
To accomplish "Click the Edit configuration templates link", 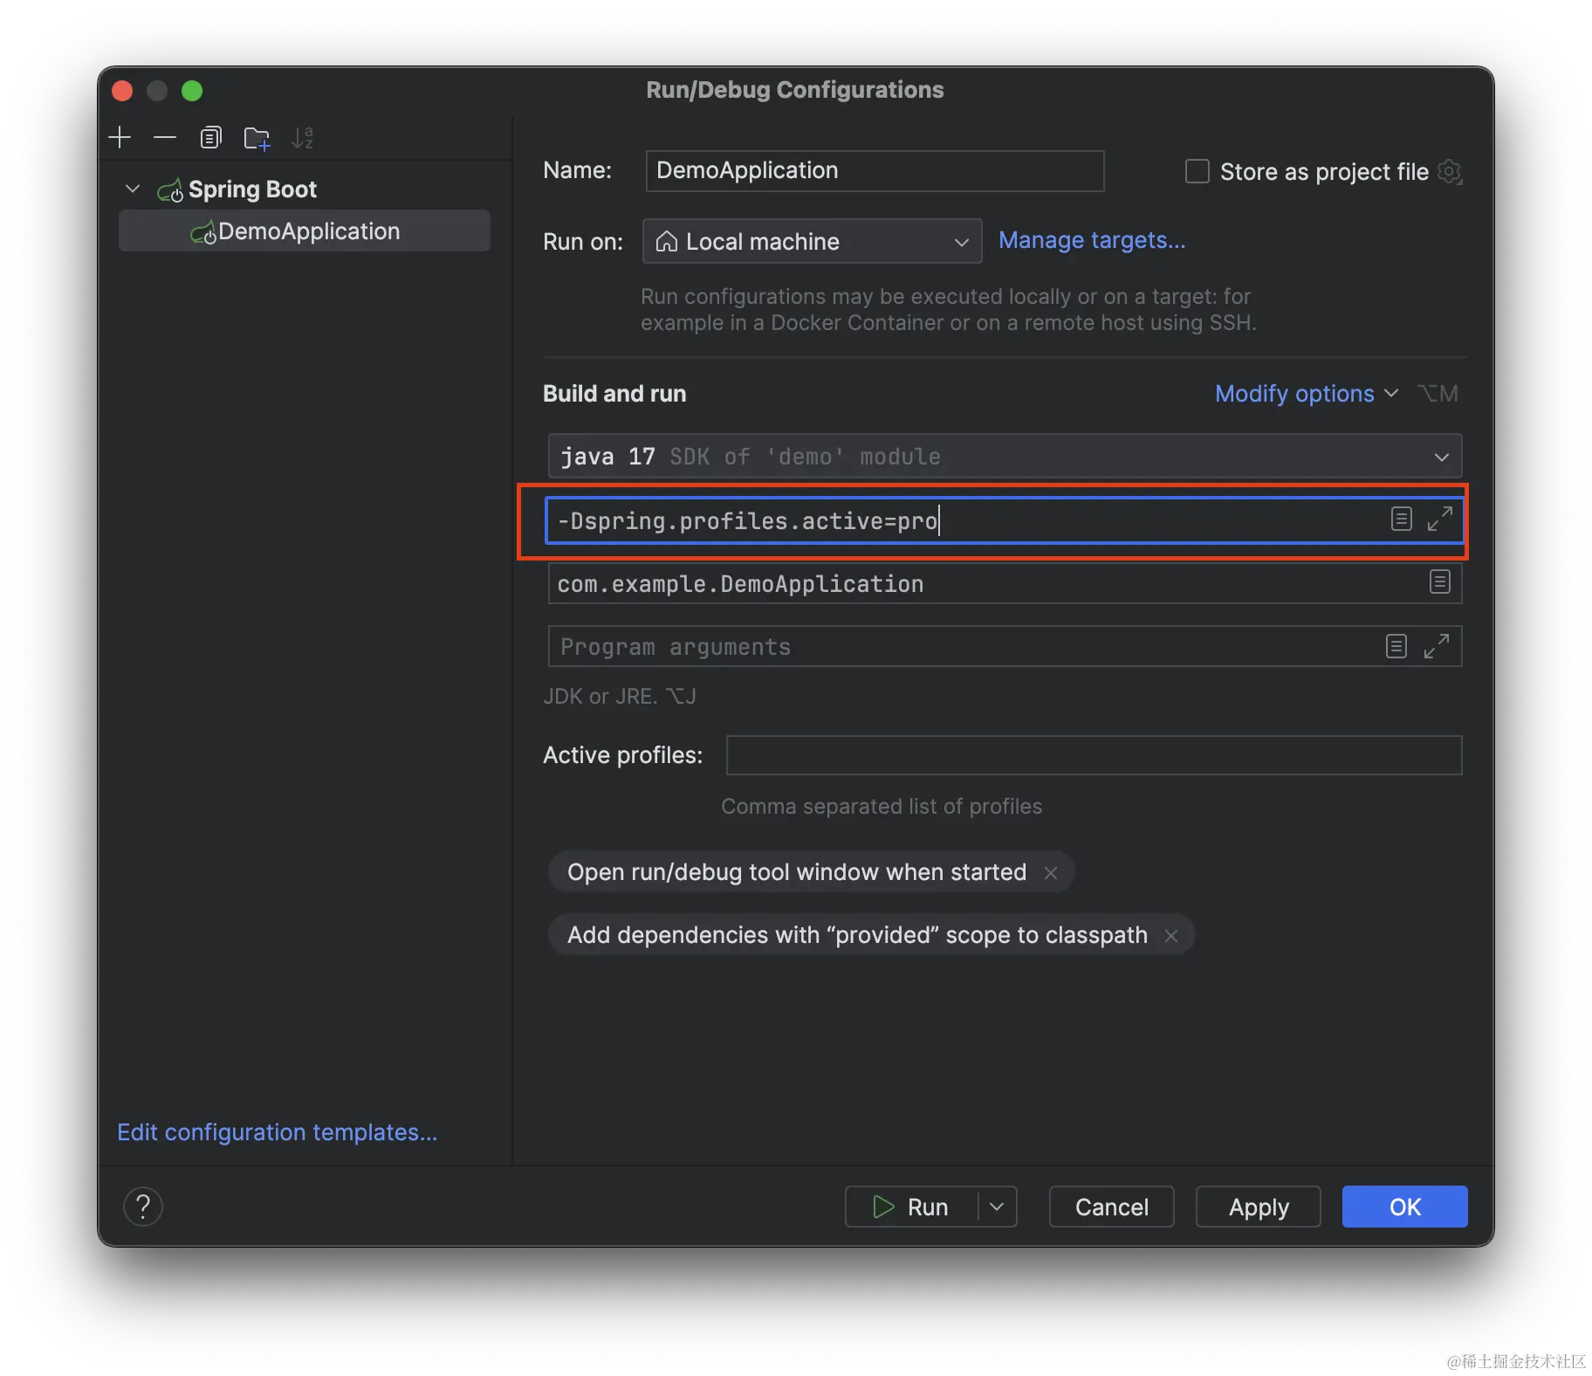I will [x=278, y=1132].
